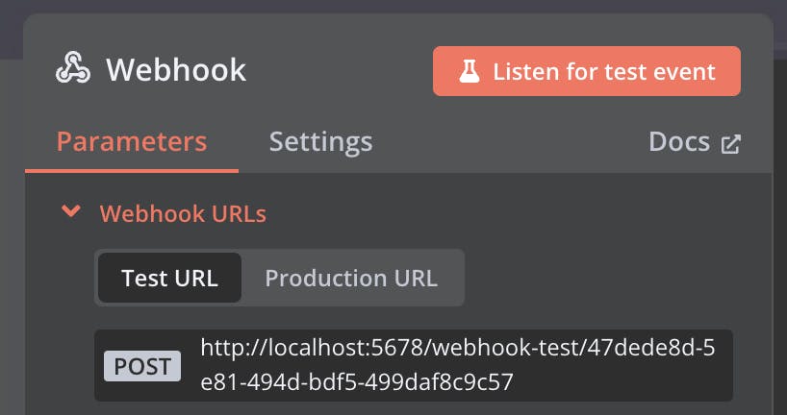Click the "Listen for test event" label text

(604, 72)
